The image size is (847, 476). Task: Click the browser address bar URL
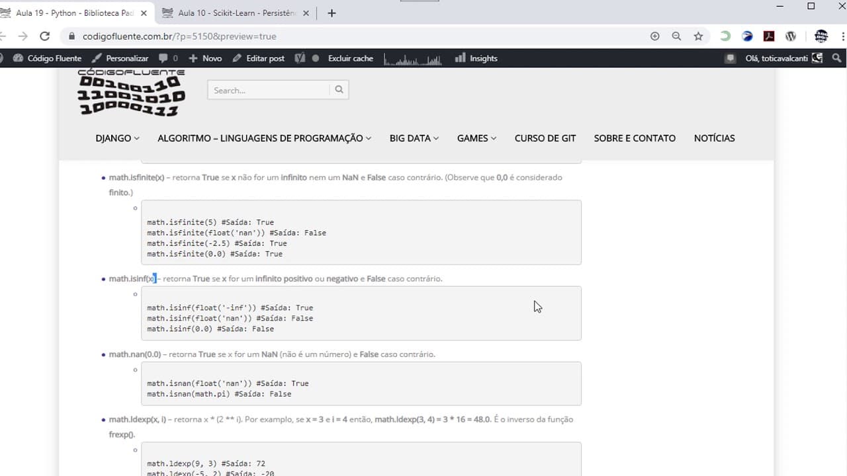pos(179,36)
